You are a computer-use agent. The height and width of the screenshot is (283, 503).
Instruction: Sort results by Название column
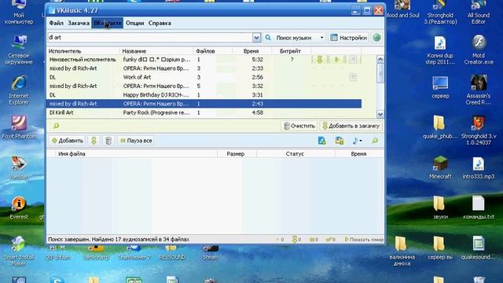[x=156, y=51]
